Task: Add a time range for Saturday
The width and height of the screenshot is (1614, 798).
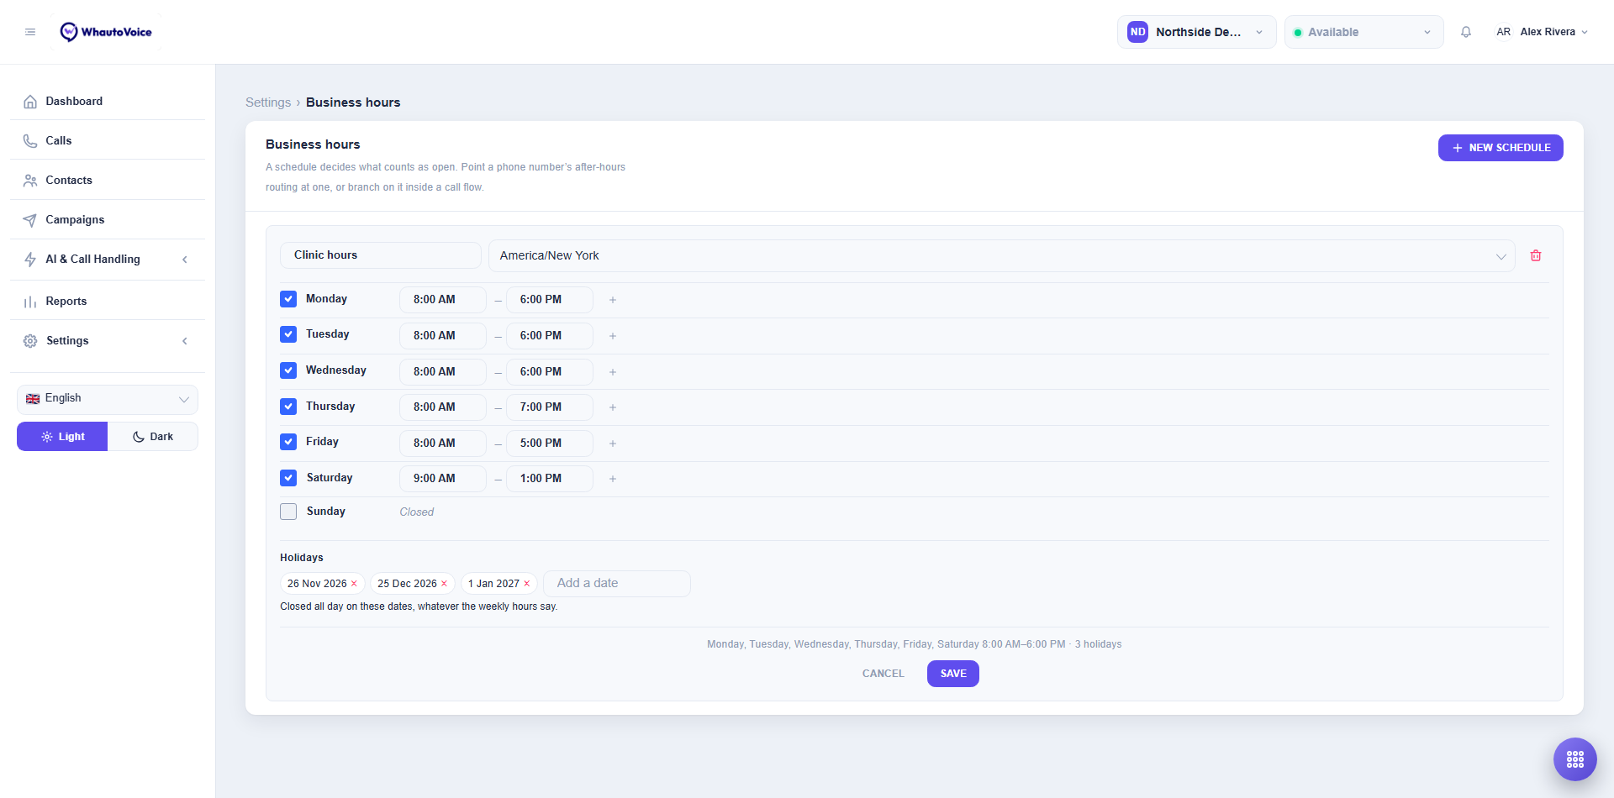Action: click(613, 479)
